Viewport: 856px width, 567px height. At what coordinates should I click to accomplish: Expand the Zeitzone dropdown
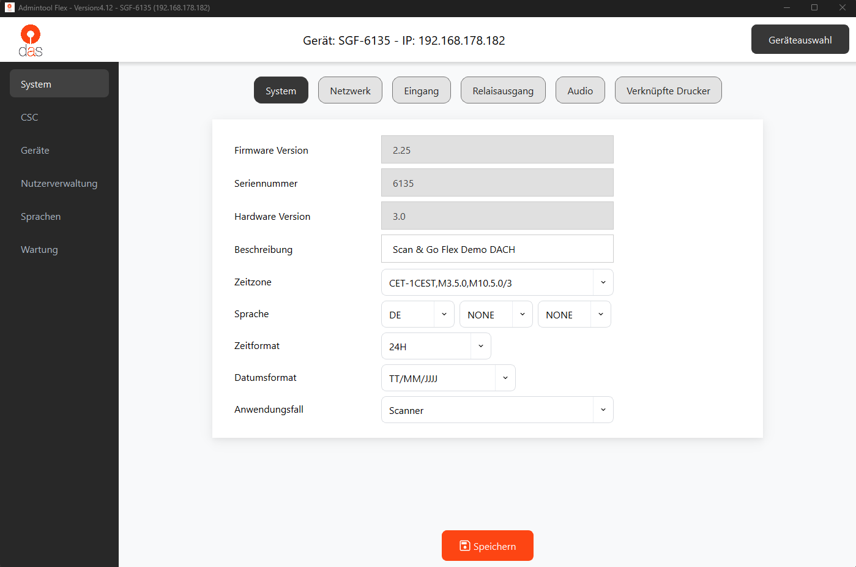coord(497,282)
